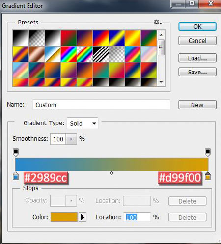The image size is (221, 244).
Task: Click the gradient preview bar
Action: click(111, 164)
